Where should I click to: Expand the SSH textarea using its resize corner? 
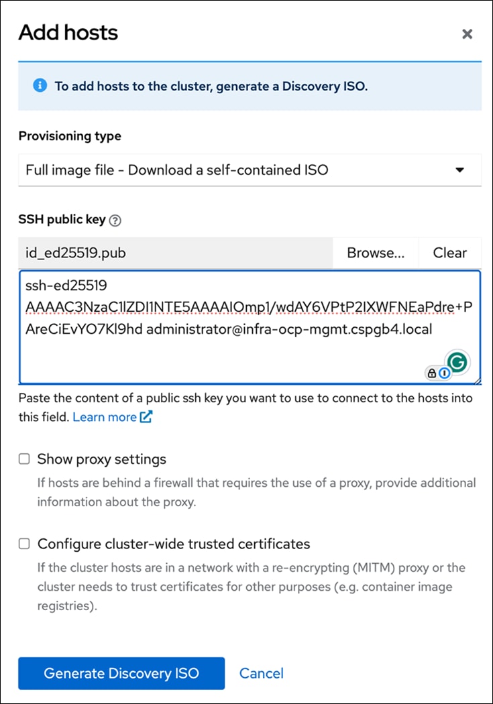tap(478, 380)
